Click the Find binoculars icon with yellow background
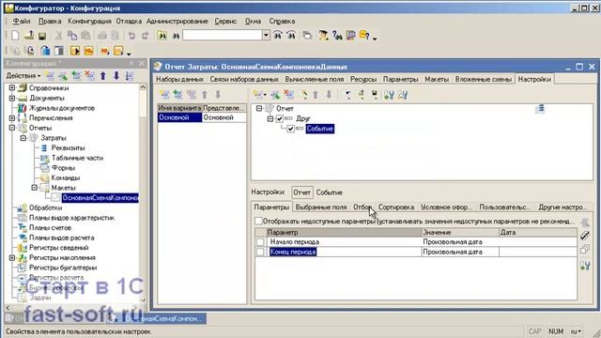The image size is (601, 338). point(162,36)
